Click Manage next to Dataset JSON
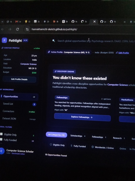Viewport: 135px width, 181px height. pyautogui.click(x=32, y=119)
